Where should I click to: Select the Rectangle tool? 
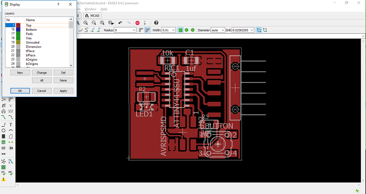click(4, 136)
